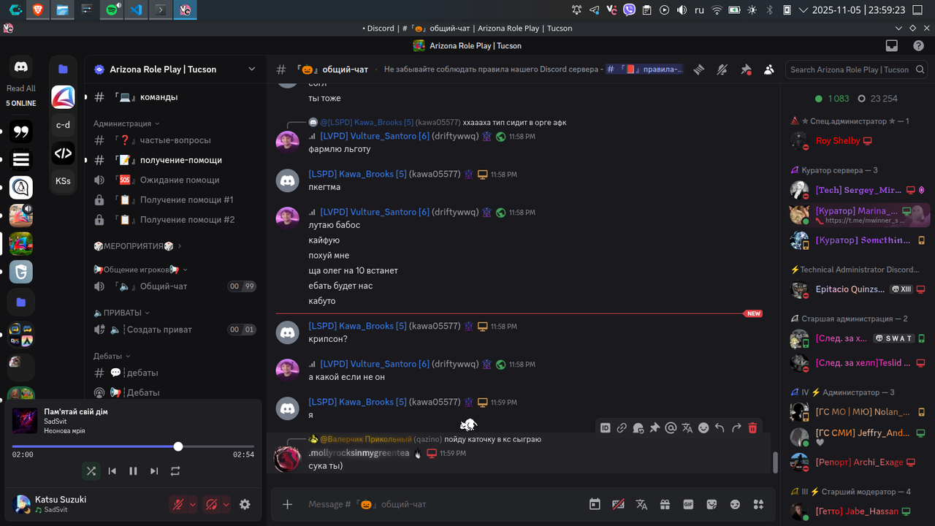
Task: Open the Help question mark icon
Action: click(x=918, y=45)
